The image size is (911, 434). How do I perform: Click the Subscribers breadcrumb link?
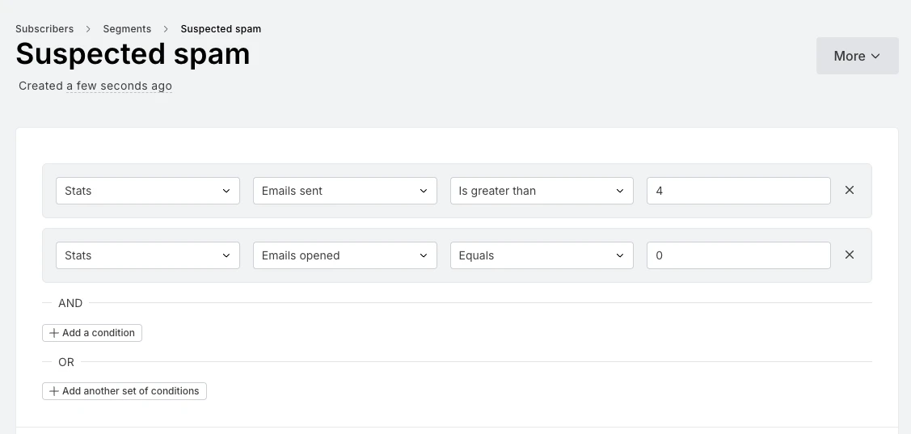point(44,29)
